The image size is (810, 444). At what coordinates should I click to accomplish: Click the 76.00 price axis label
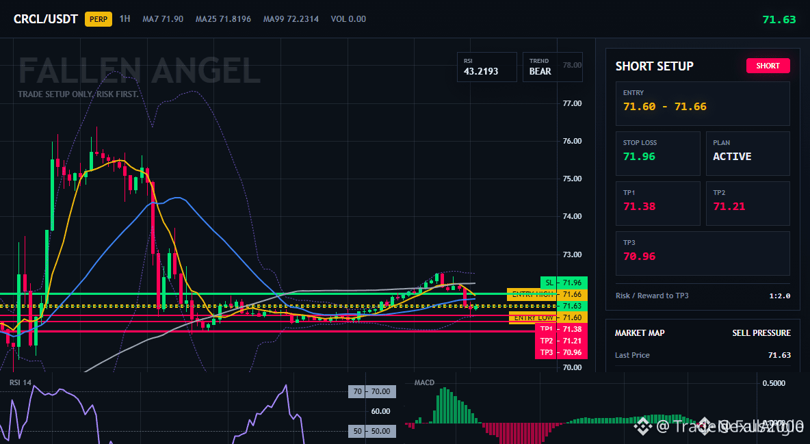tap(572, 141)
